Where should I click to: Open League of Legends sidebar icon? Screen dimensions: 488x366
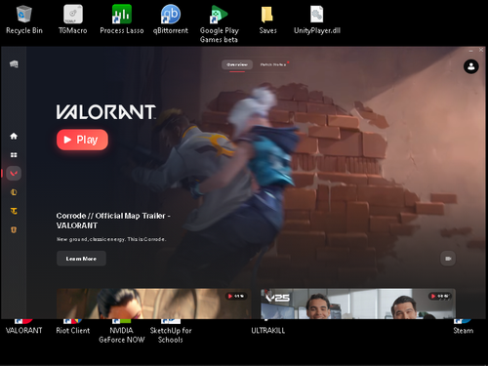click(14, 192)
